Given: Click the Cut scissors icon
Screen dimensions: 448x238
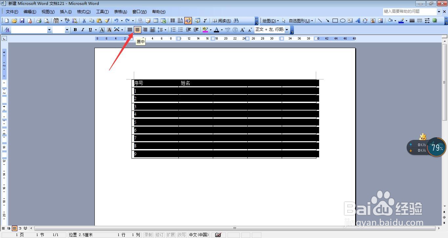Looking at the screenshot, I should [84, 21].
